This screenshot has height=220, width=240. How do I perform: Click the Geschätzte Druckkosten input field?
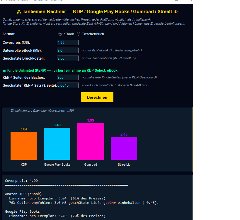[x=68, y=58]
